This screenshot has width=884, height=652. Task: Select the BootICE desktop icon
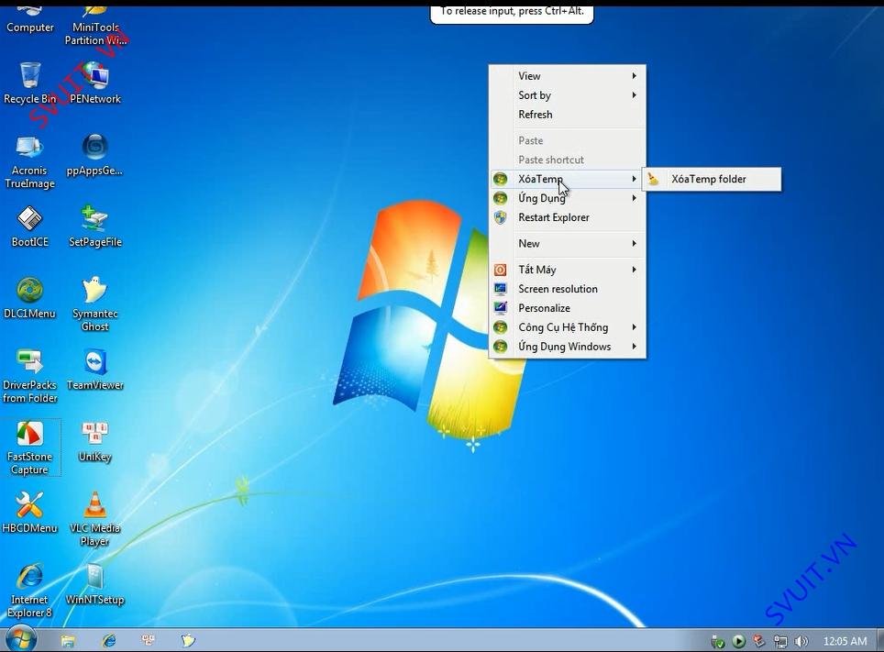click(x=30, y=227)
